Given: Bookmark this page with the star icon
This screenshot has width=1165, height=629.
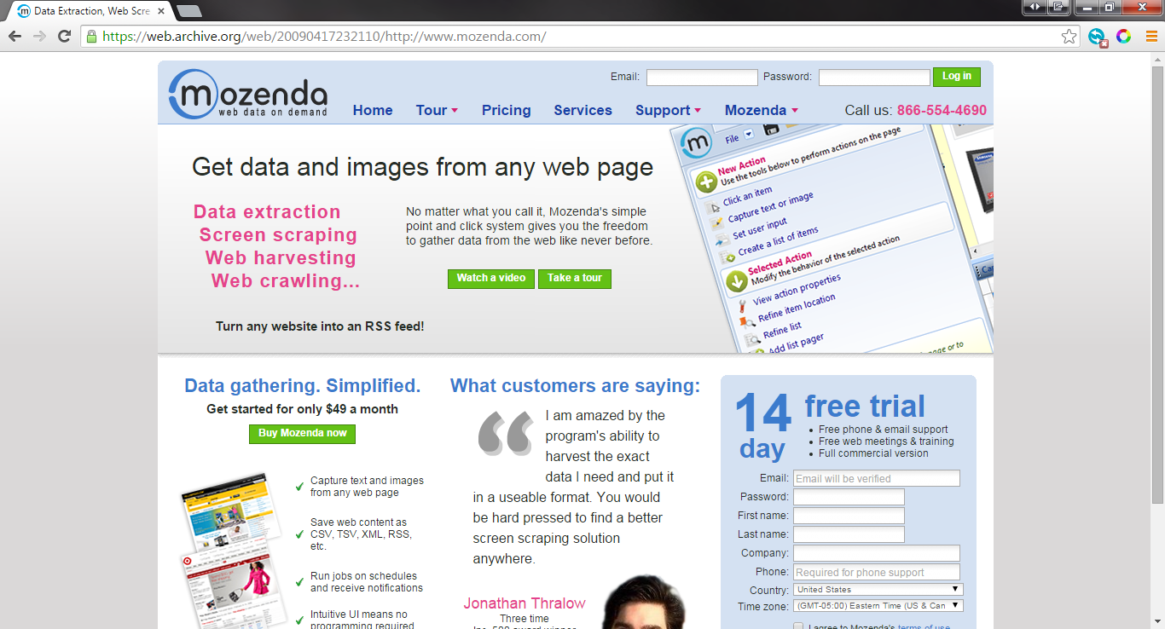Looking at the screenshot, I should (x=1069, y=37).
